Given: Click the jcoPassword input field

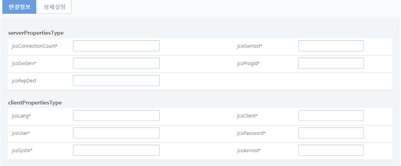Looking at the screenshot, I should click(331, 133).
